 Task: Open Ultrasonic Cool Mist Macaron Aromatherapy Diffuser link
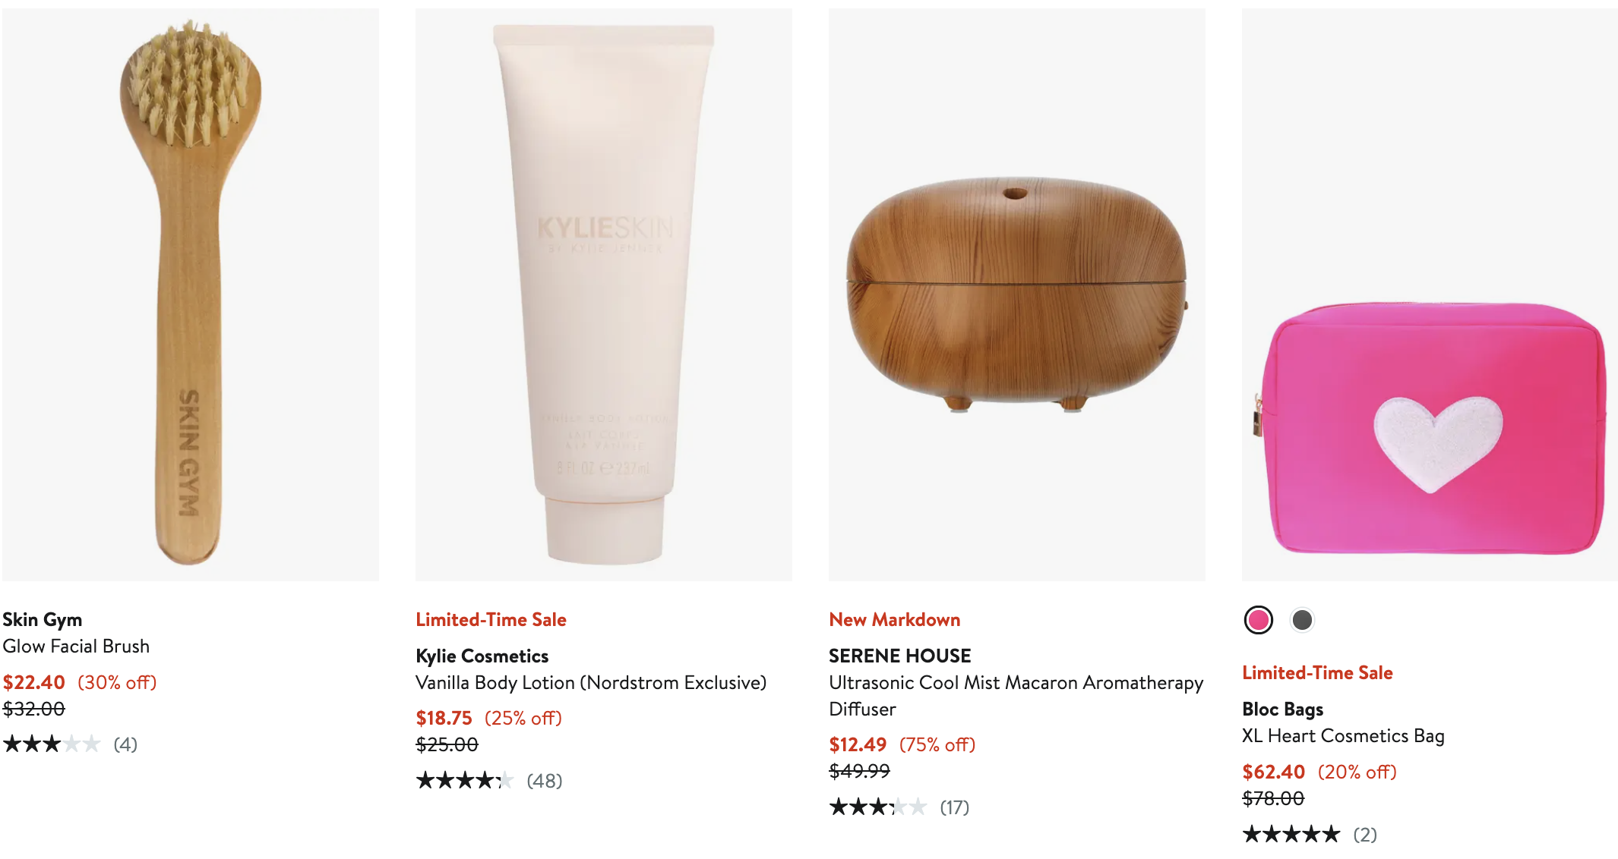(1016, 696)
